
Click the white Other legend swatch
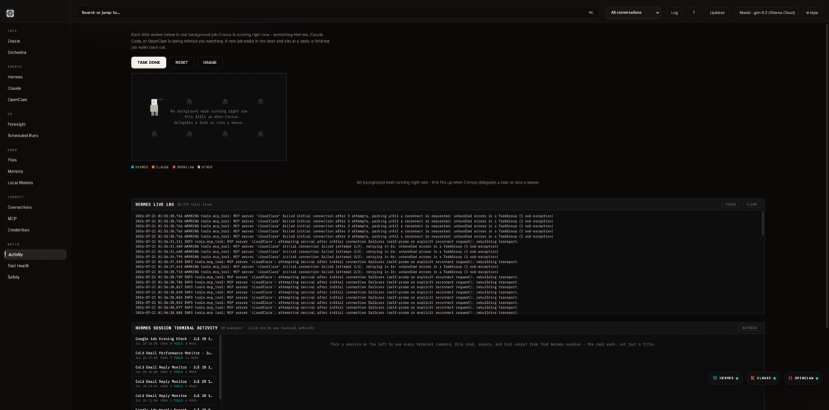pyautogui.click(x=199, y=167)
